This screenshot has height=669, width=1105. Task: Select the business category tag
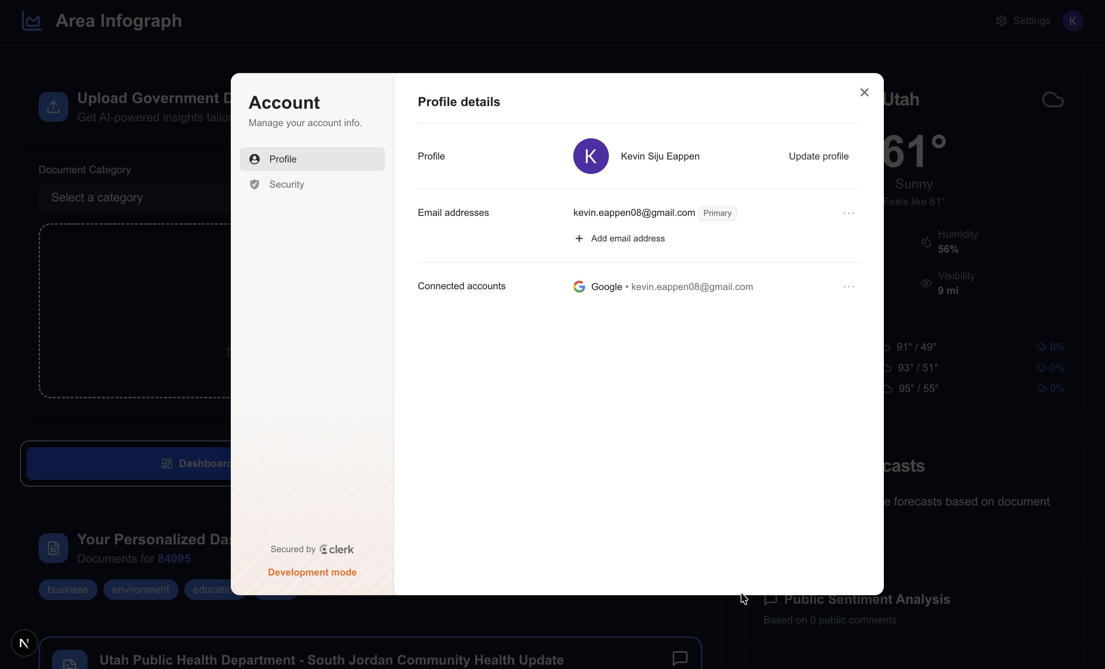coord(68,590)
